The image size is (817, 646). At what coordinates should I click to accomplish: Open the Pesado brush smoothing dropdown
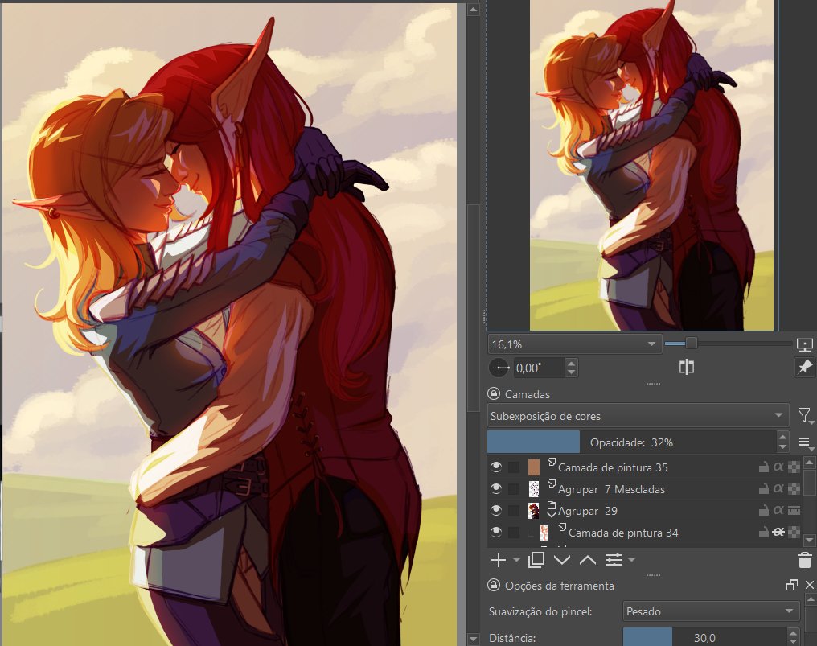[711, 611]
